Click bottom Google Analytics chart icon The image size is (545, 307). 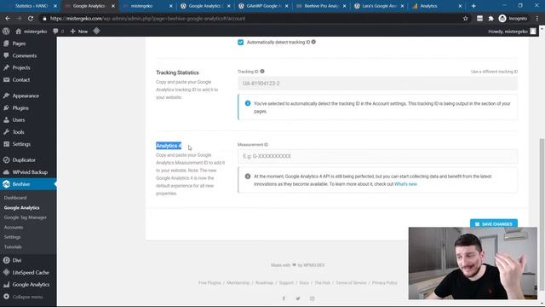pyautogui.click(x=6, y=284)
